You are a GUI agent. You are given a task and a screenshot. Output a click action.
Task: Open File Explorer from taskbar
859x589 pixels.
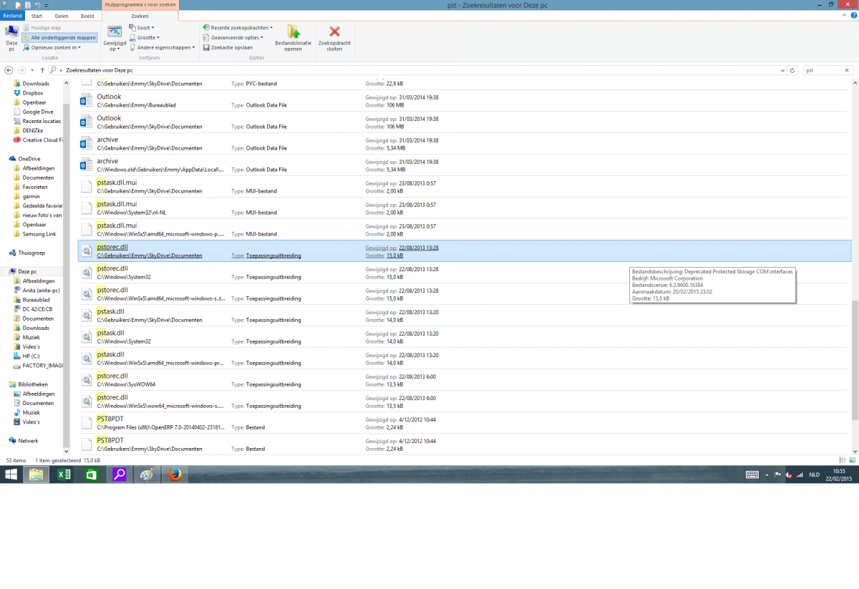[x=37, y=474]
